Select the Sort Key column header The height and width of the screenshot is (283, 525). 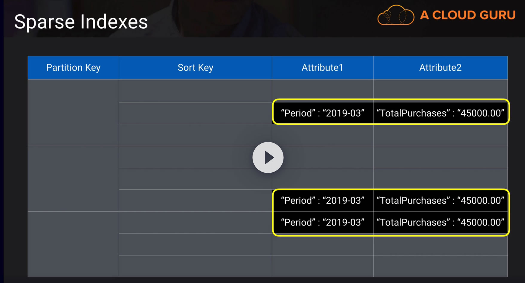195,68
